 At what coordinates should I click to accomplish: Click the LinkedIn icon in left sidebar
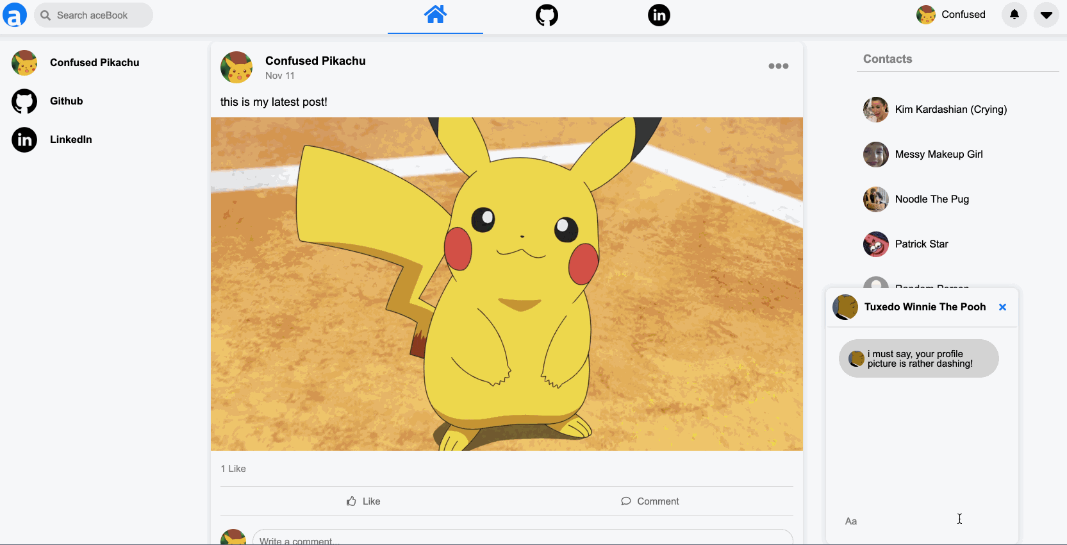coord(24,140)
